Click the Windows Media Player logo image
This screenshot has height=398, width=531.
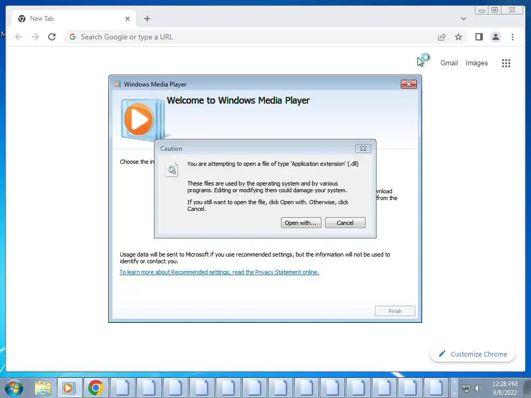(x=142, y=120)
